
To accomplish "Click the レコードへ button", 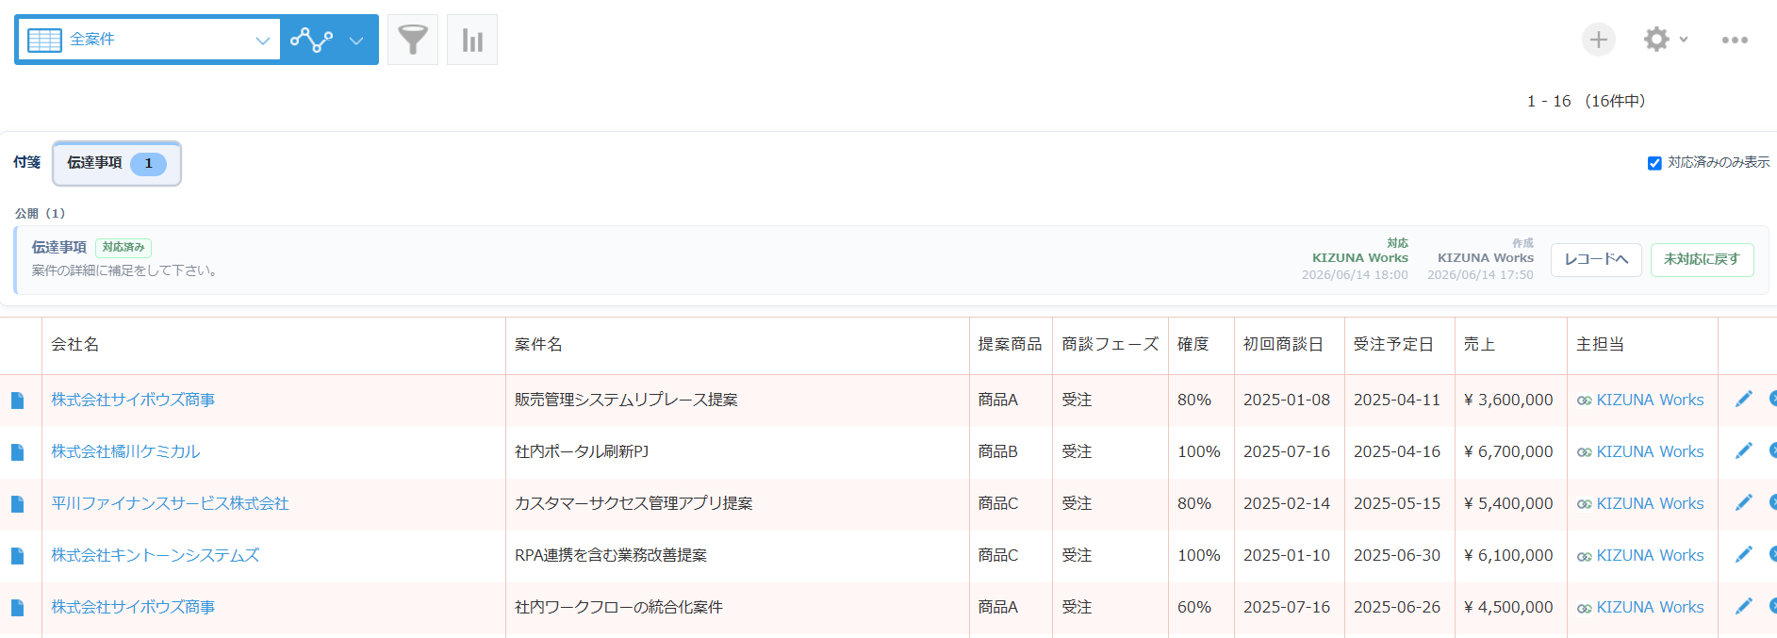I will (1596, 259).
